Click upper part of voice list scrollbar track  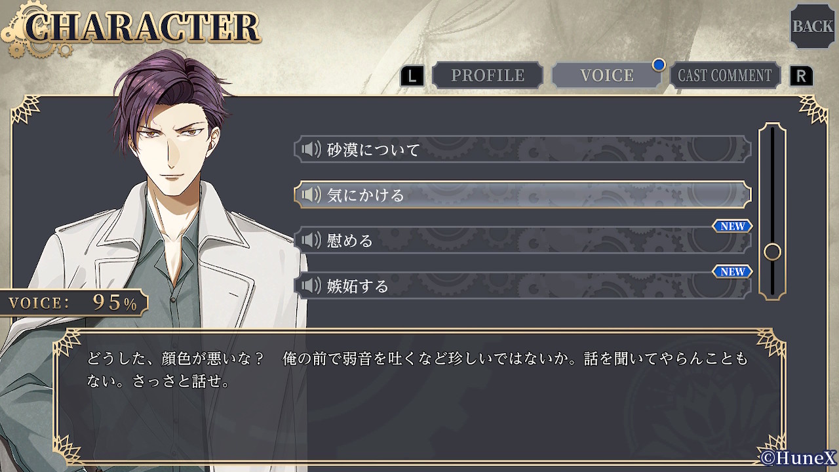tap(773, 177)
